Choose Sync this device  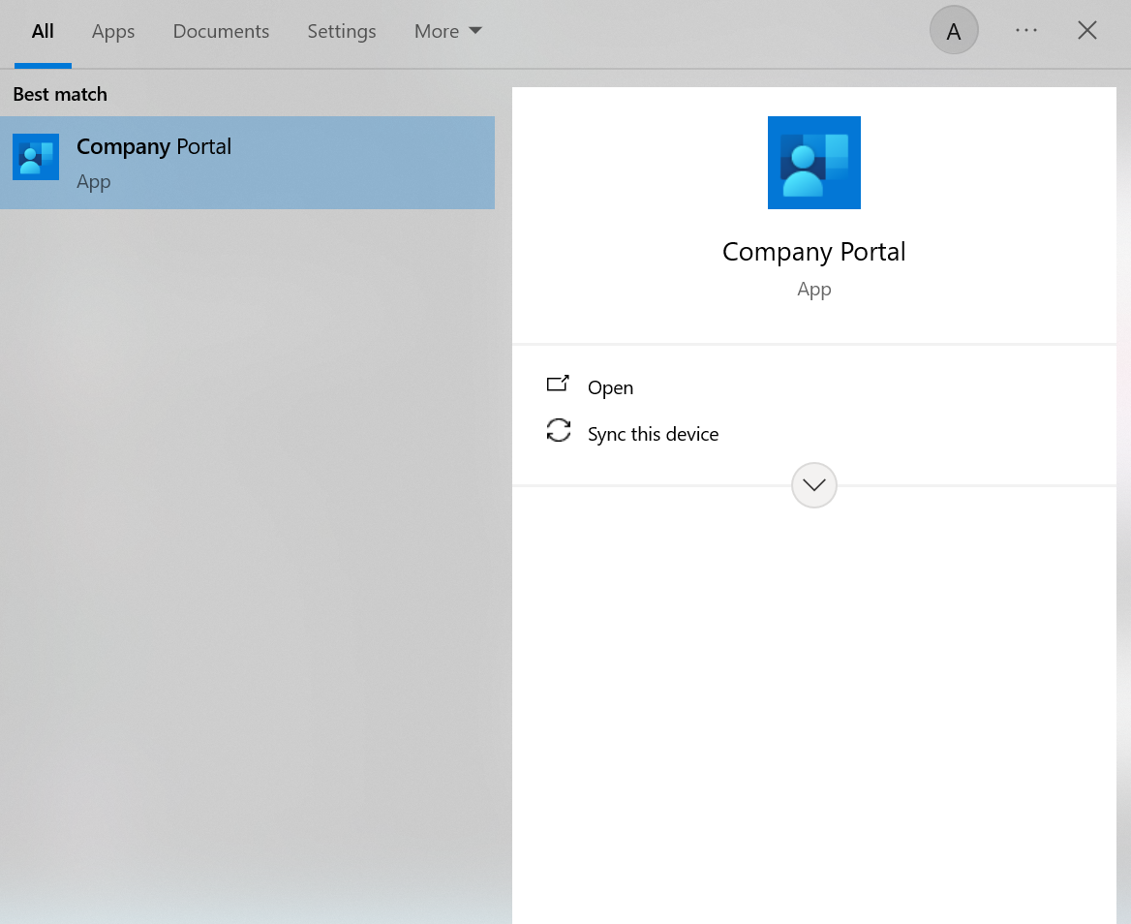click(x=653, y=434)
